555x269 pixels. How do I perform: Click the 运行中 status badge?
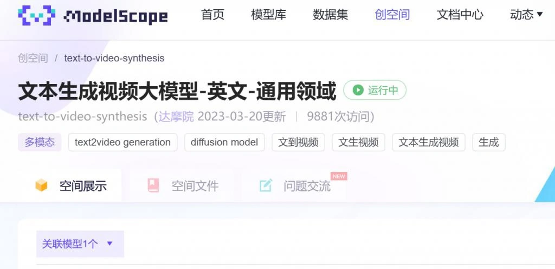[x=375, y=90]
